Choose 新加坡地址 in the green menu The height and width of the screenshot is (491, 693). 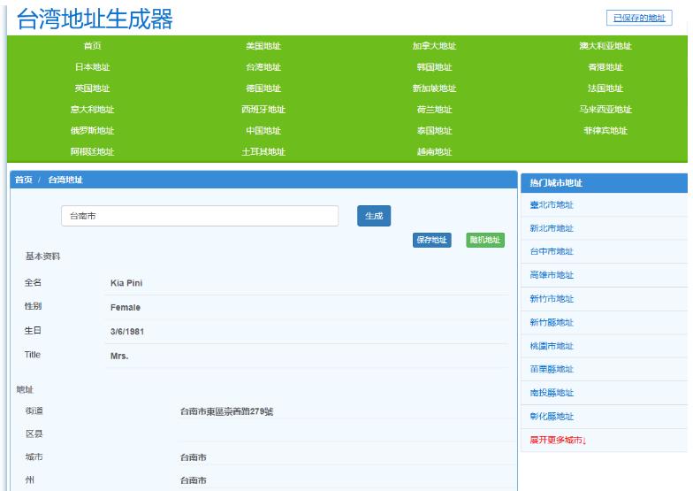(x=434, y=88)
